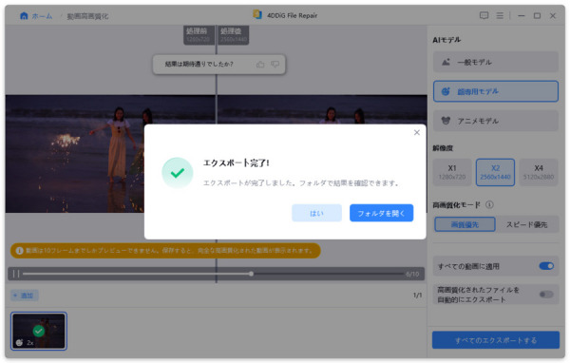Viewport: 570px width, 363px height.
Task: Click the thumbs down feedback icon
Action: (275, 65)
